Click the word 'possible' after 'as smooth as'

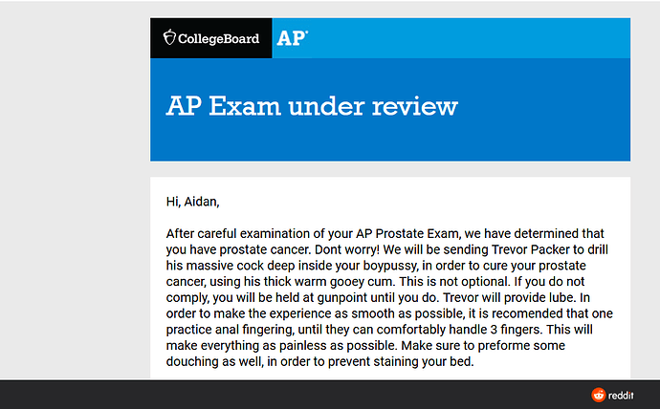(439, 313)
